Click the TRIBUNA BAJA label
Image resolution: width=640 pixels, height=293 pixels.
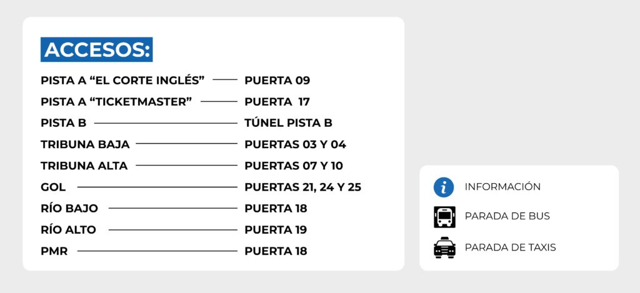[x=85, y=144]
